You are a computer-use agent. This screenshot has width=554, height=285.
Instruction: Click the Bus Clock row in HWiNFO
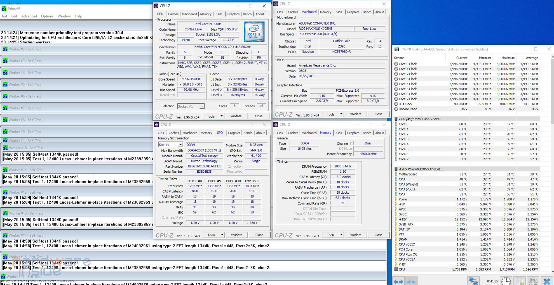pyautogui.click(x=466, y=104)
